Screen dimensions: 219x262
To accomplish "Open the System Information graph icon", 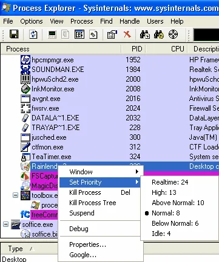I will [x=52, y=34].
